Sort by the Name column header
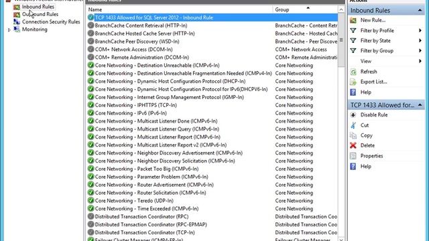Screen dimensions: 429x241 (x=179, y=9)
